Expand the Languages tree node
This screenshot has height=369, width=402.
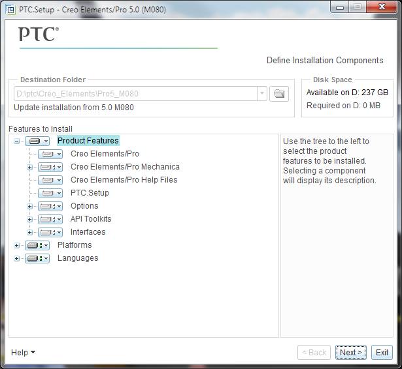pyautogui.click(x=16, y=258)
